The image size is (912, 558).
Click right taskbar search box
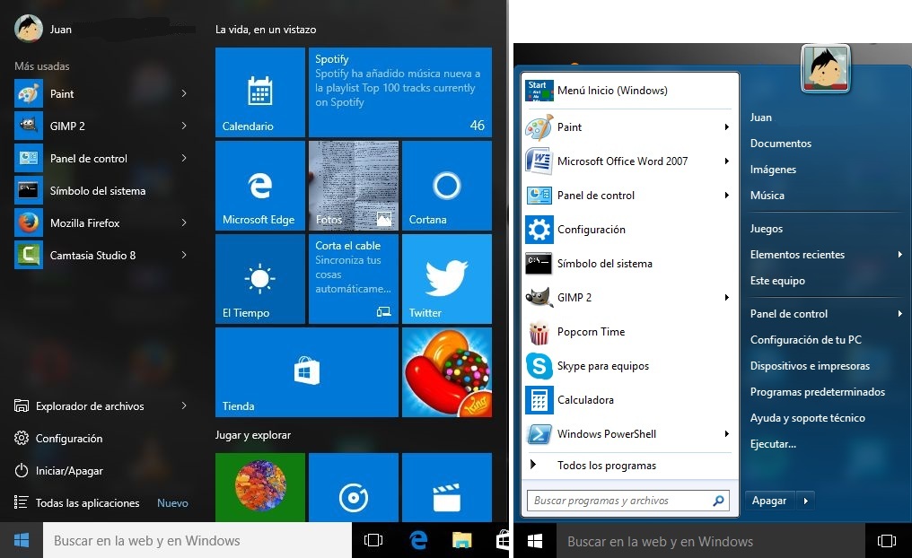711,542
